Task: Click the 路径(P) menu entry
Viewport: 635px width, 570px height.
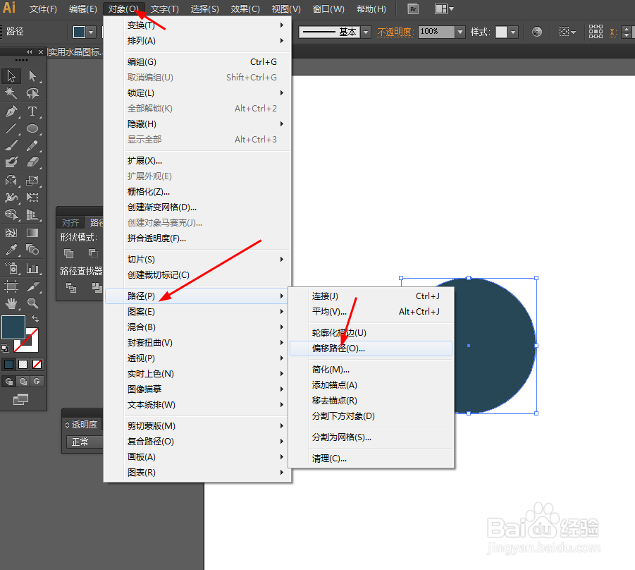Action: pyautogui.click(x=196, y=296)
